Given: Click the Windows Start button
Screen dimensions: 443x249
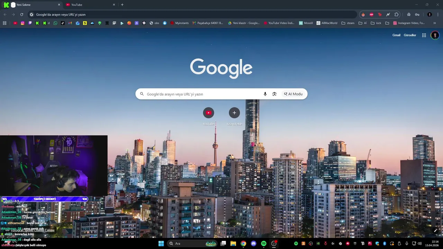Looking at the screenshot, I should tap(161, 243).
